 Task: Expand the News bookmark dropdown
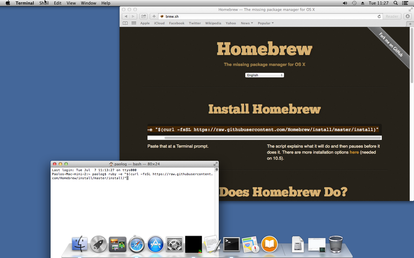247,23
